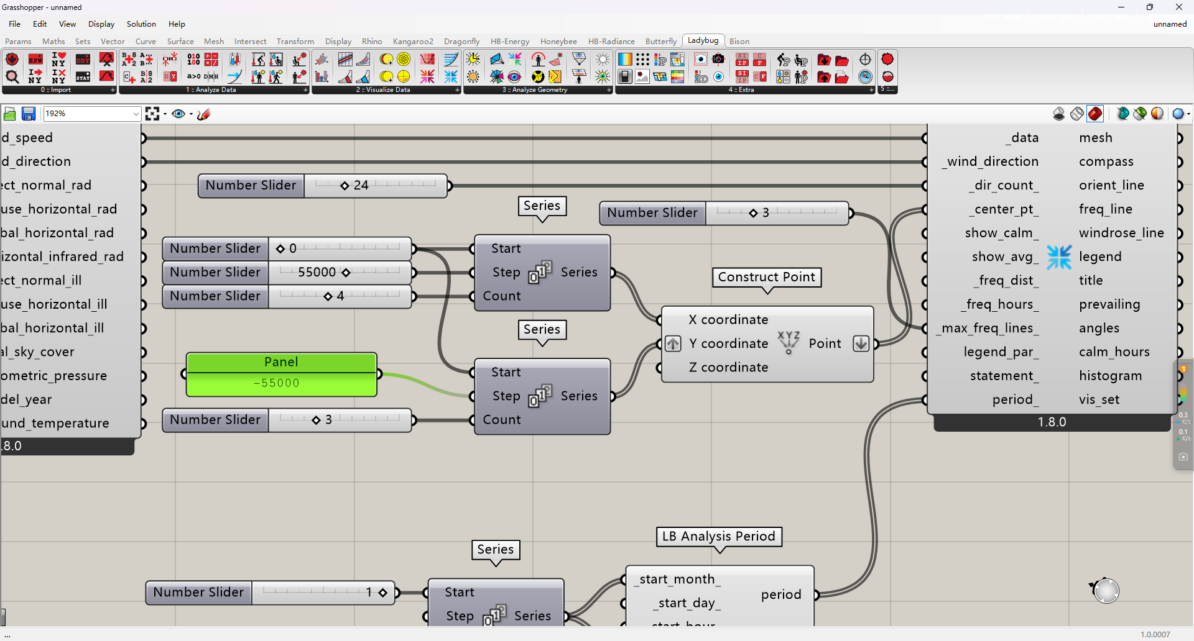Switch to the Kangaroo2 tab
The image size is (1194, 641).
(413, 41)
